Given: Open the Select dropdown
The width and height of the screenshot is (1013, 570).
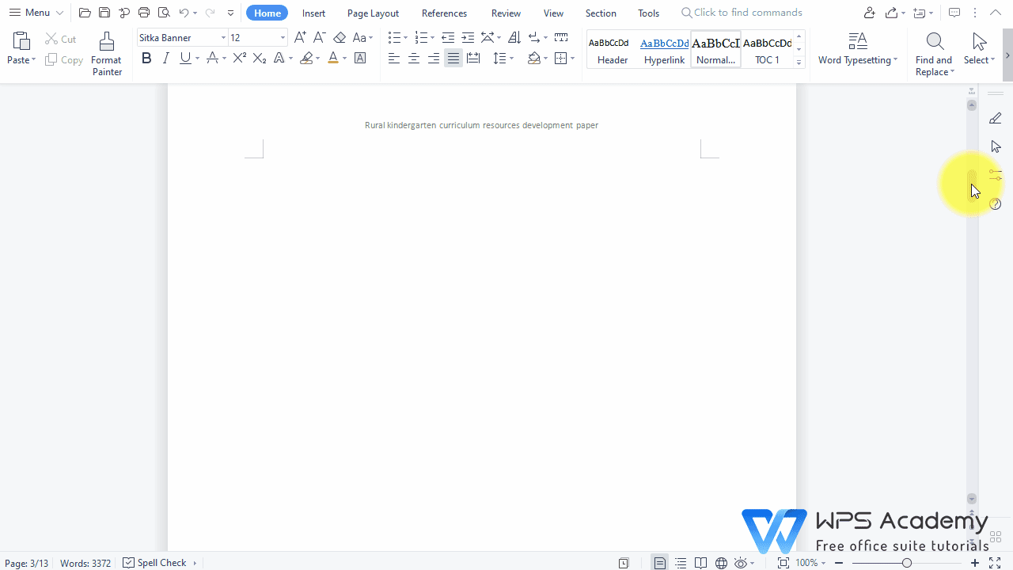Looking at the screenshot, I should tap(980, 60).
